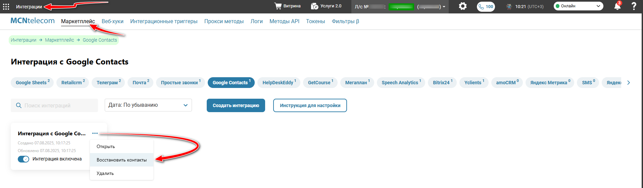Click the Услуги 2.0 label
The height and width of the screenshot is (188, 643).
[331, 6]
